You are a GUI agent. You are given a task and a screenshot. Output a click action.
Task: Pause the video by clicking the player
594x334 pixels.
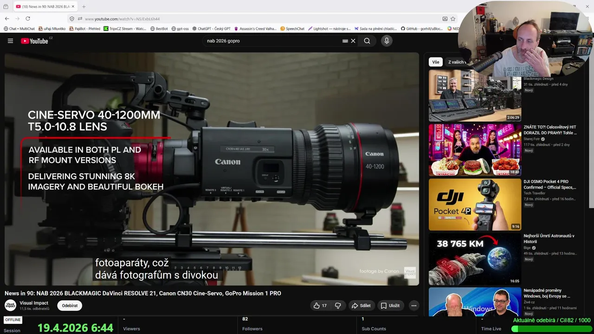click(x=212, y=168)
